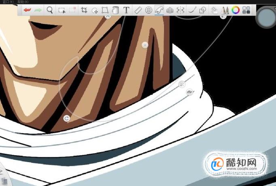Viewport: 276px width, 186px height.
Task: Click the French curve rotate handle
Action: tap(66, 118)
